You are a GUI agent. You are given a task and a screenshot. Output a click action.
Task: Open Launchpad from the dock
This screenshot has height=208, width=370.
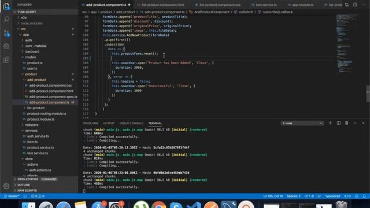(x=46, y=205)
